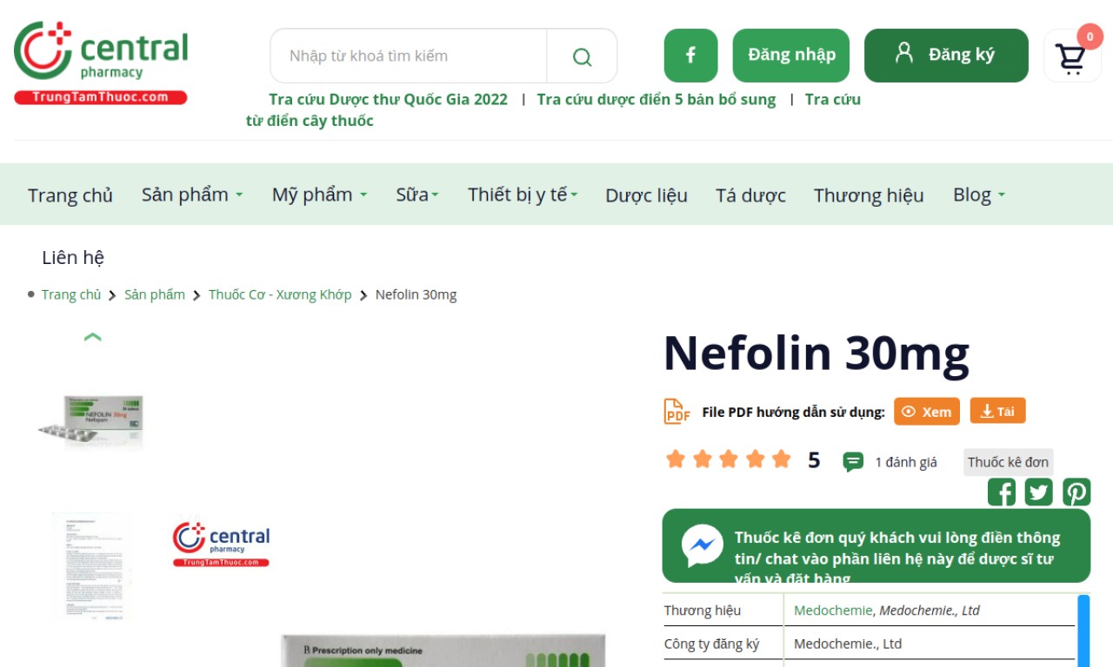
Task: Select the leaflet document thumbnail
Action: click(x=92, y=567)
